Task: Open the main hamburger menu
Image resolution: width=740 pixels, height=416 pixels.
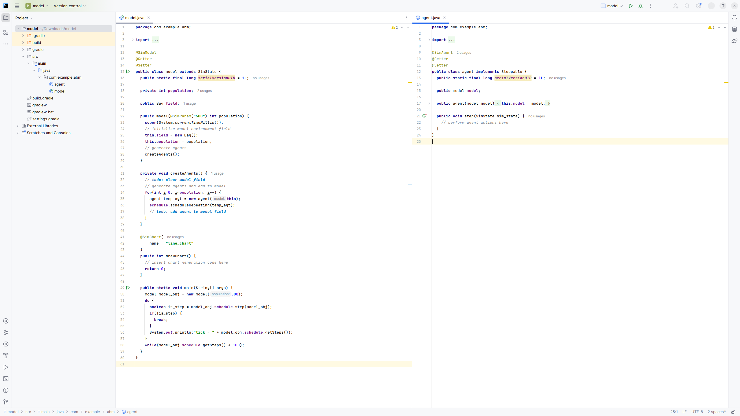Action: coord(17,6)
